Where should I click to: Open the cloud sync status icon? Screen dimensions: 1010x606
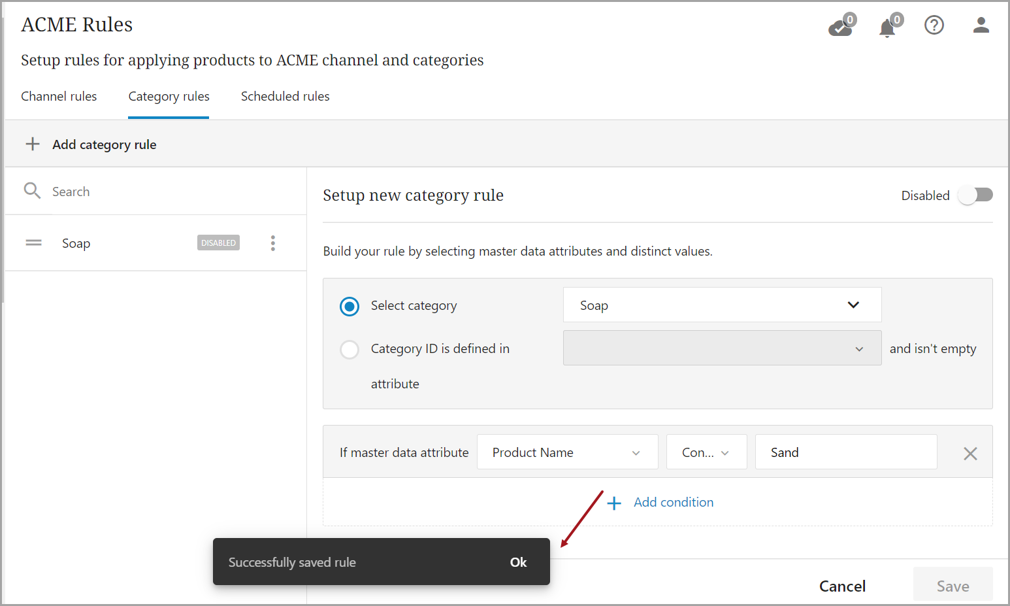coord(841,27)
